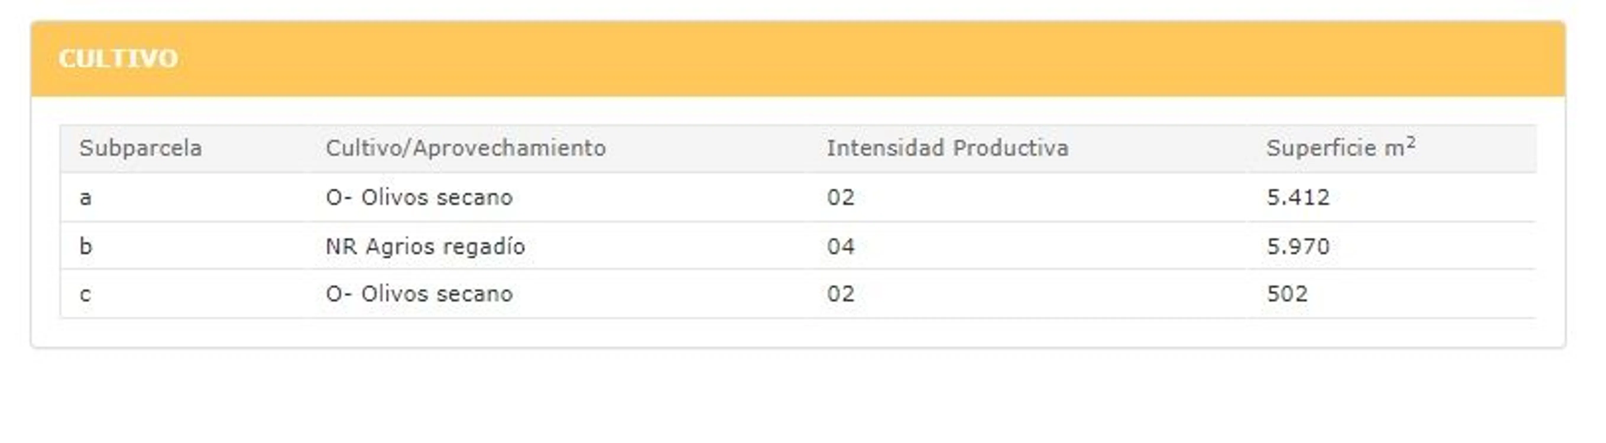This screenshot has width=1606, height=443.
Task: Click the blank white area below the table panel
Action: pos(798,399)
